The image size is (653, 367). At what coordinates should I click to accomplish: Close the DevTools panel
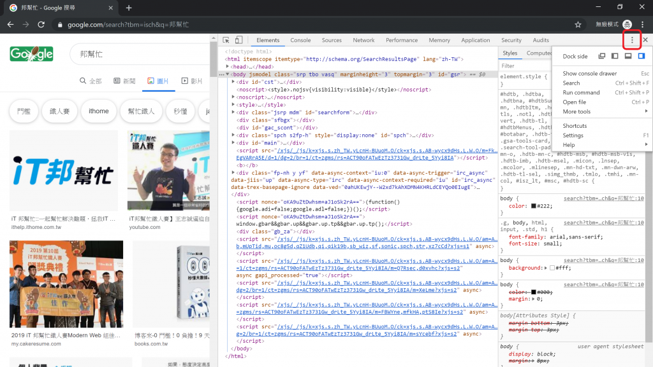pos(645,40)
